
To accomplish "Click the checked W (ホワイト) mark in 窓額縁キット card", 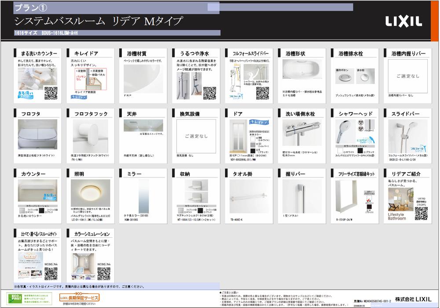I will (369, 199).
